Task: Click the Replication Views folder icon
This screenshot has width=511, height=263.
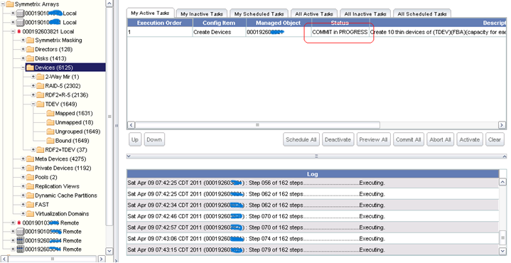Action: (x=31, y=186)
